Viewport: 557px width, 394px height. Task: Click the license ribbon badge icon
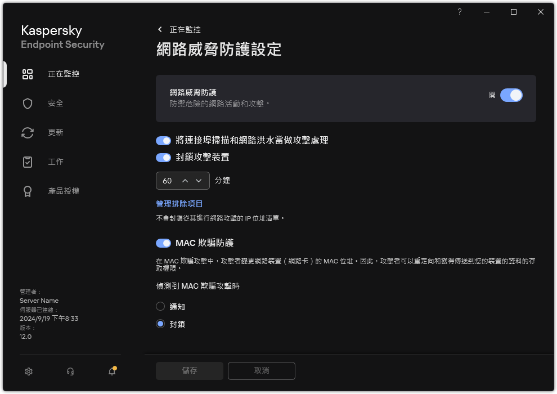pyautogui.click(x=28, y=191)
